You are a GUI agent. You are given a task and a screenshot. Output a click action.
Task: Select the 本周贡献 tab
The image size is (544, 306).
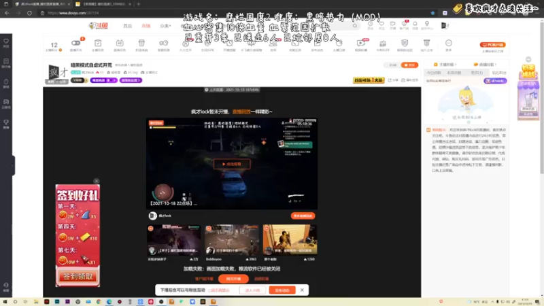454,73
